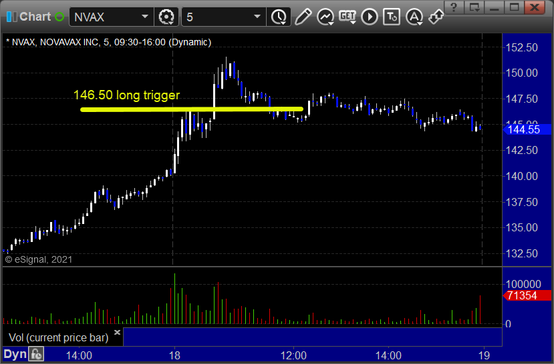Click the green symbol link circle

(x=59, y=17)
